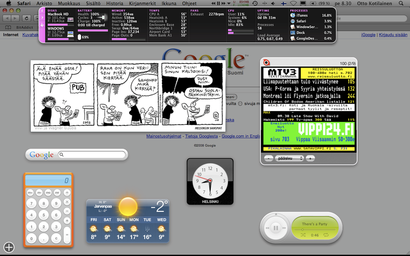The width and height of the screenshot is (410, 256).
Task: Click the iStat question mark tab icon
Action: (43, 18)
